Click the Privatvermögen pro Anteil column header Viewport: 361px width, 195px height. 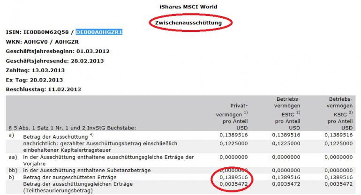click(x=232, y=117)
